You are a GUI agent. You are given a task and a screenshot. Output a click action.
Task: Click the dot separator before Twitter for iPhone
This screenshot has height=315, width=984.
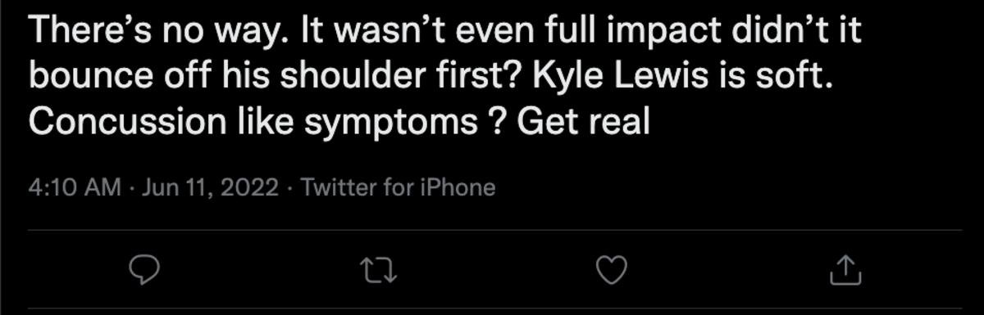[290, 189]
